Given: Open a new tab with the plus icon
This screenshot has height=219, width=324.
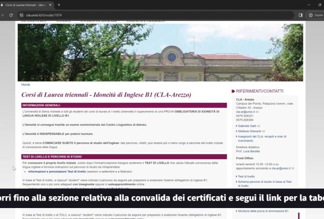Looking at the screenshot, I should pos(59,5).
